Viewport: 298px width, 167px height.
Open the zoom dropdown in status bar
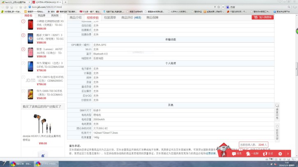tap(293, 159)
